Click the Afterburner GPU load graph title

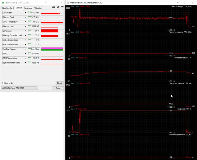point(184,109)
